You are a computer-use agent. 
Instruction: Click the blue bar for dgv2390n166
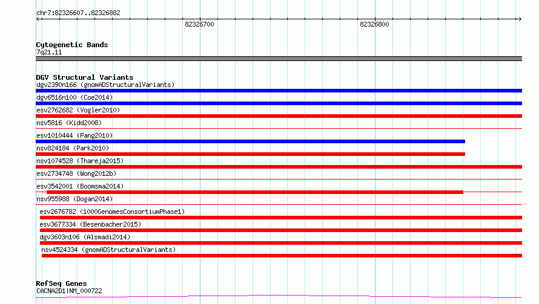click(x=279, y=91)
